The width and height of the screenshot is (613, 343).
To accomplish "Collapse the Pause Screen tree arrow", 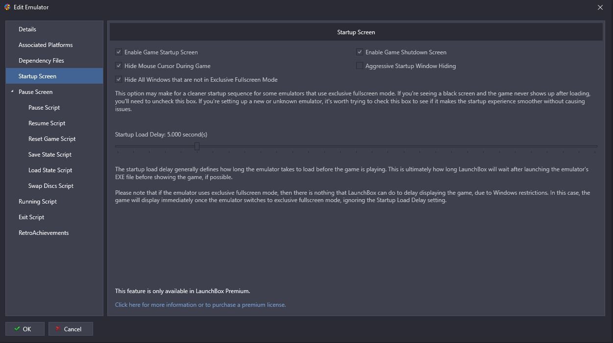I will coord(12,91).
